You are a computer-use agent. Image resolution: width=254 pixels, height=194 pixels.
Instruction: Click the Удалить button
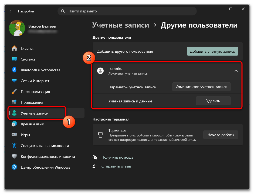(213, 101)
